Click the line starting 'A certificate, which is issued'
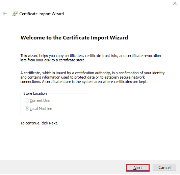Screen dimensions: 180x175 pos(93,73)
